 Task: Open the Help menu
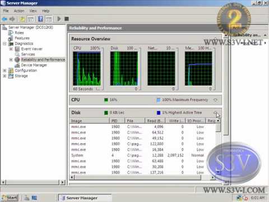tap(45, 11)
